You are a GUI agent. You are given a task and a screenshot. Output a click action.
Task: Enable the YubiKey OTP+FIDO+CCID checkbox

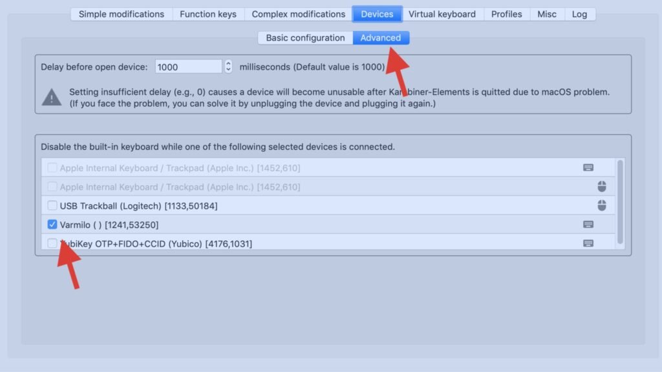pyautogui.click(x=52, y=243)
